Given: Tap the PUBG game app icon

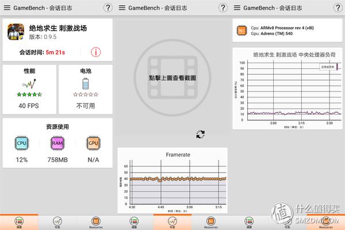Looking at the screenshot, I should tap(16, 32).
